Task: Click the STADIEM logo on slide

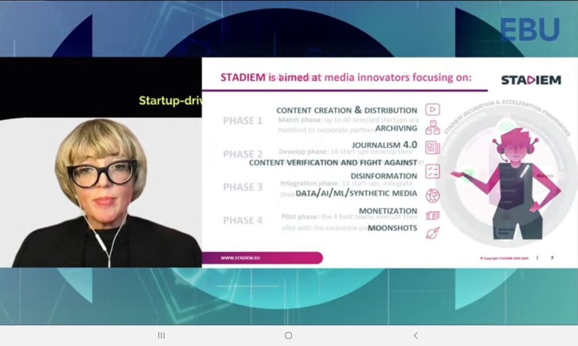Action: click(x=531, y=80)
